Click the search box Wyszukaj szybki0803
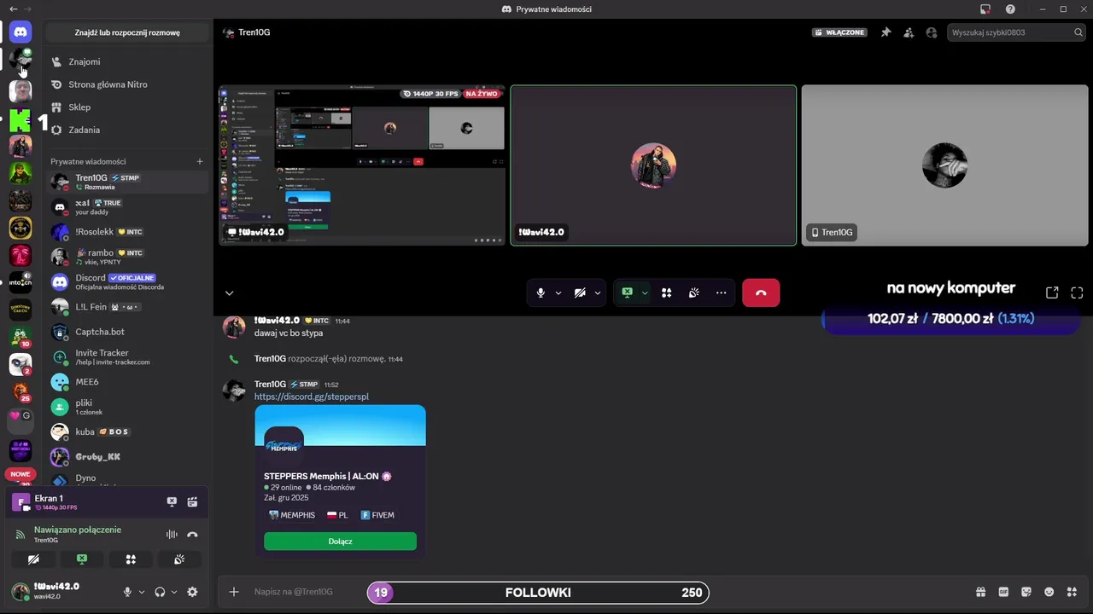This screenshot has height=614, width=1093. [1017, 32]
